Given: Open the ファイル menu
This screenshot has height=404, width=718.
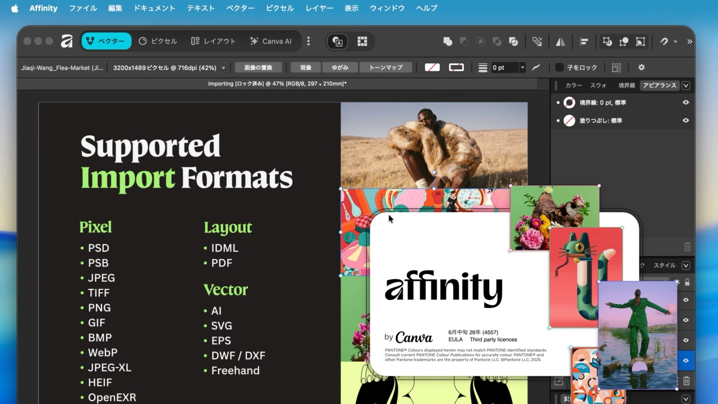Looking at the screenshot, I should (83, 8).
